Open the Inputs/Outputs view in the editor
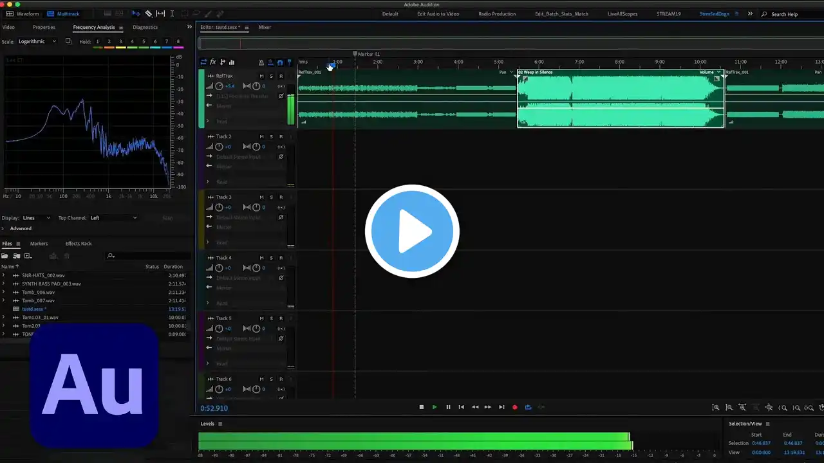Image resolution: width=824 pixels, height=463 pixels. [204, 62]
